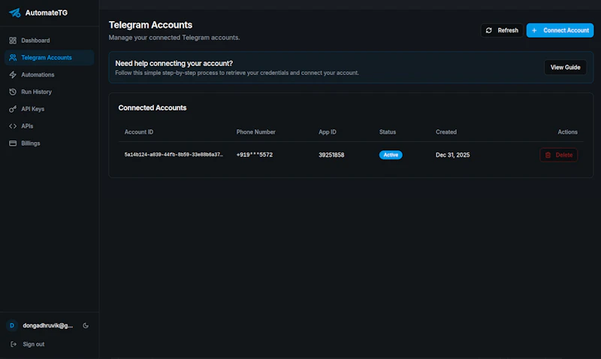Click the App ID column header
Image resolution: width=601 pixels, height=359 pixels.
[x=328, y=131]
